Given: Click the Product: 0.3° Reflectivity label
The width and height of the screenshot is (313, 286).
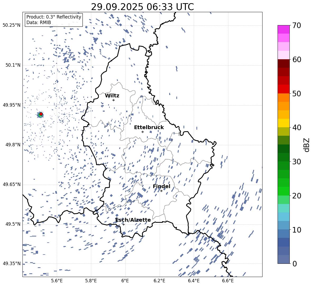Looking at the screenshot, I should point(54,17).
